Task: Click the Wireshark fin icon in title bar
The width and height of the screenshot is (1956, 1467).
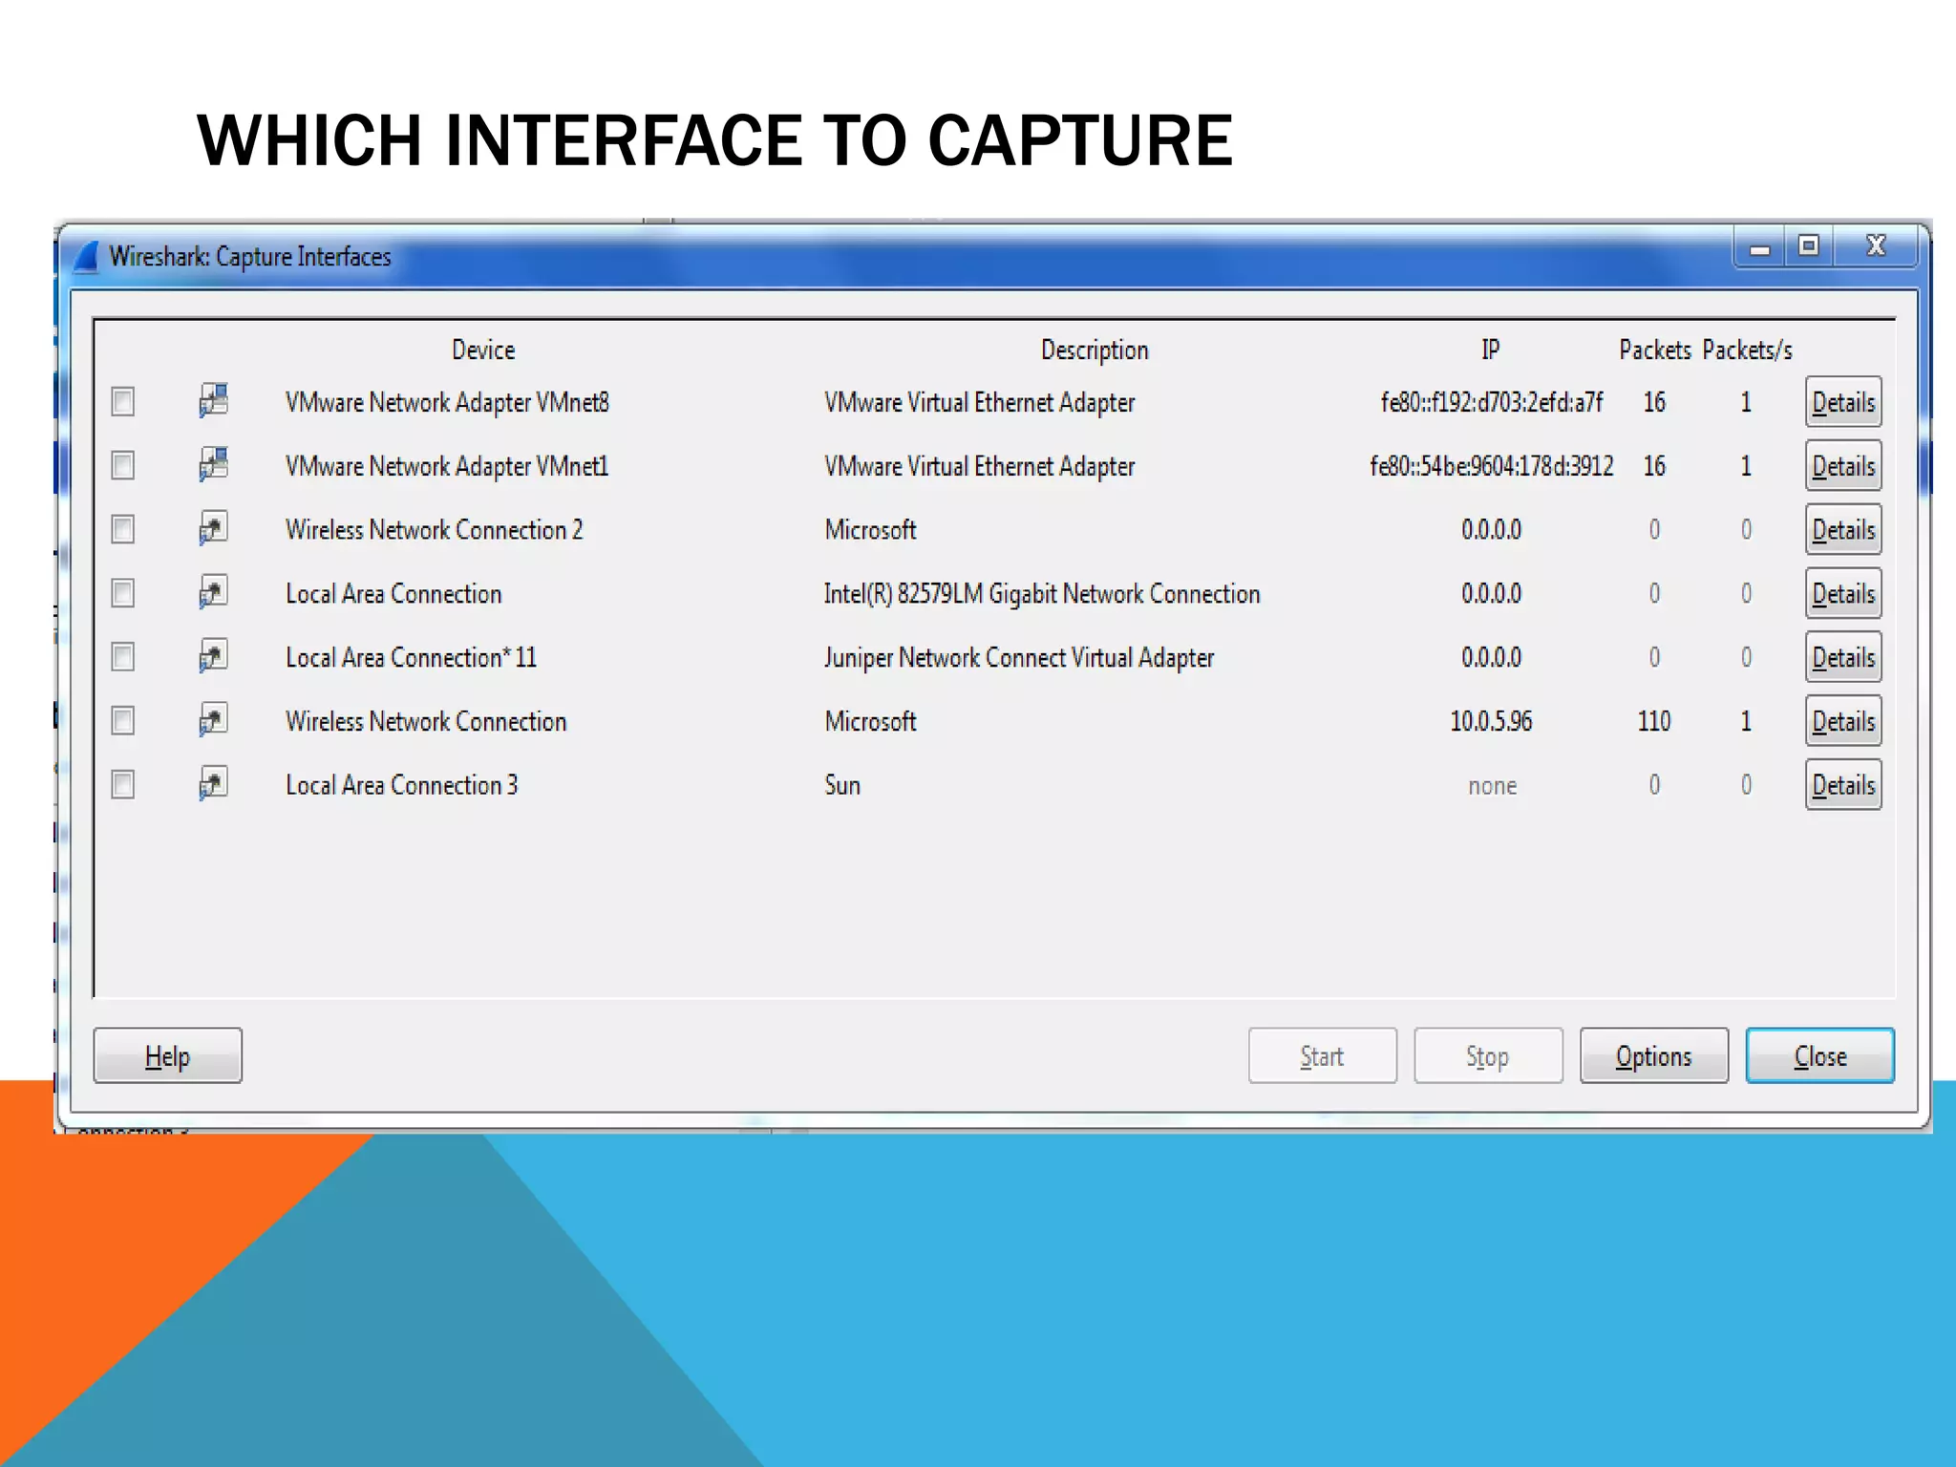Action: tap(87, 257)
